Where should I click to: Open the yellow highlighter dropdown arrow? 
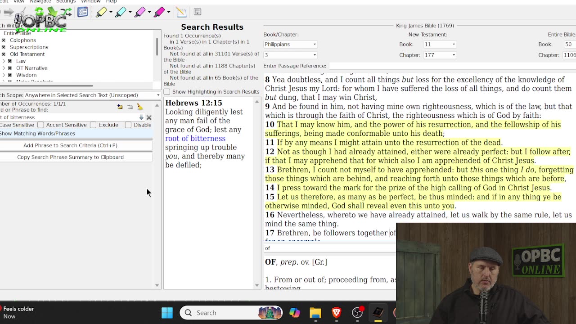pos(110,12)
